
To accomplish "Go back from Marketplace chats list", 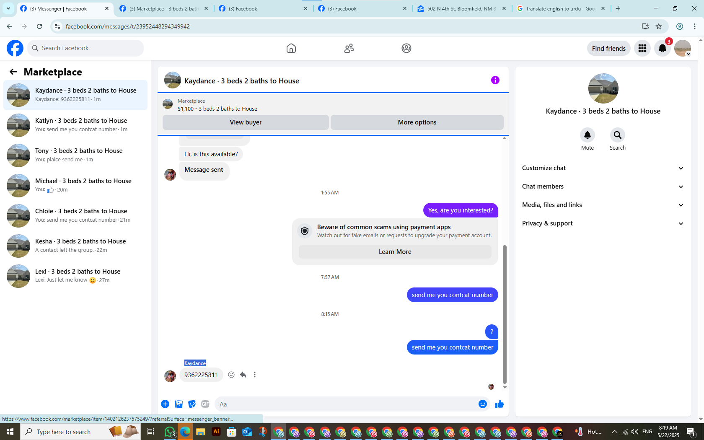I will tap(13, 72).
